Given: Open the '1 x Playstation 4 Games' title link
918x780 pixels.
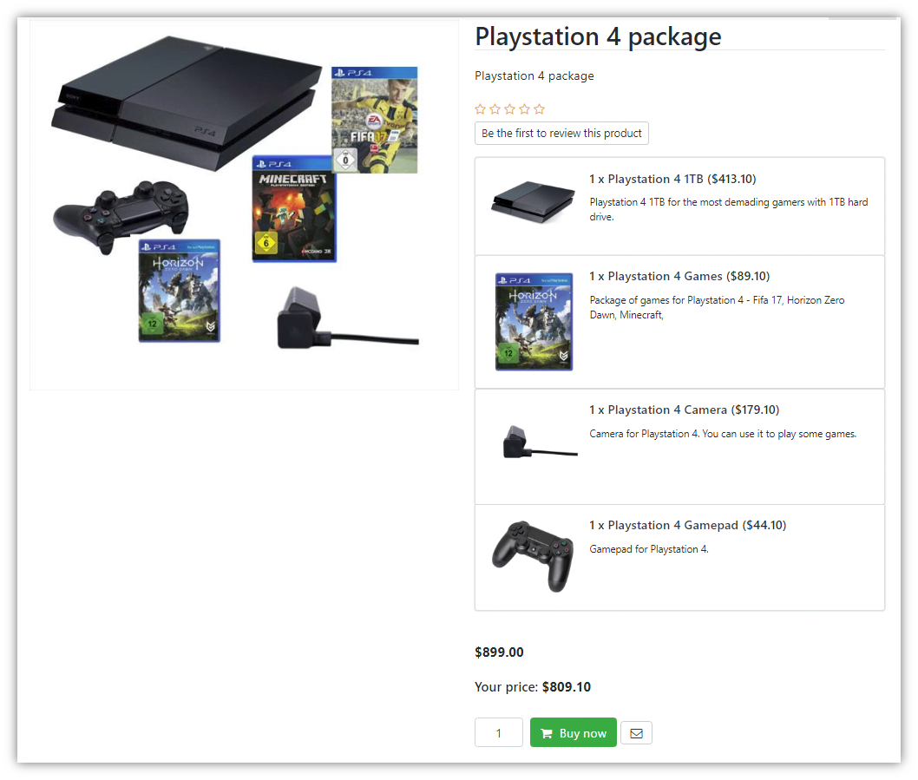Looking at the screenshot, I should point(679,277).
